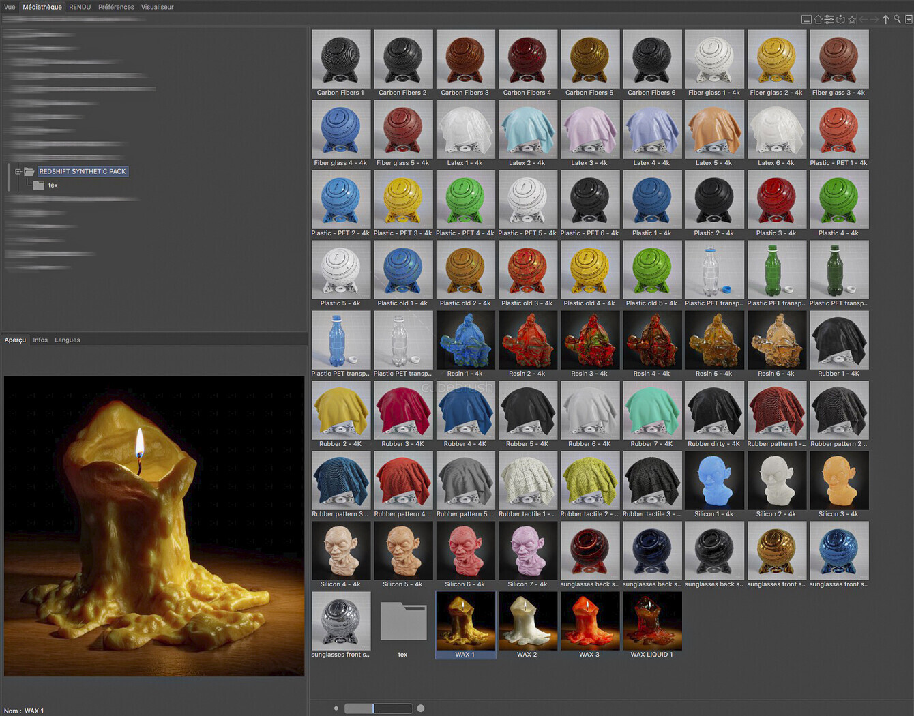Open the Préférences menu

[116, 7]
